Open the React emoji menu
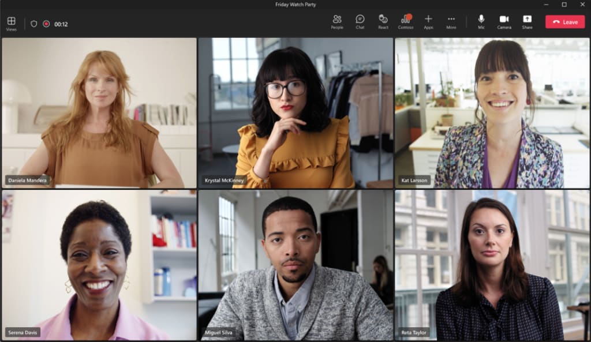The image size is (591, 342). point(383,22)
